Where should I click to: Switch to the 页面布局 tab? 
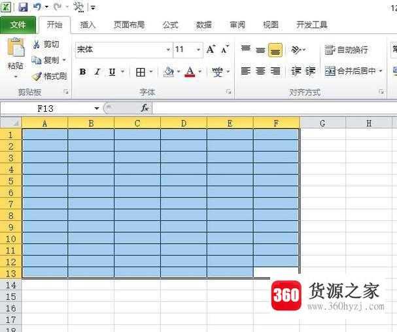point(129,25)
